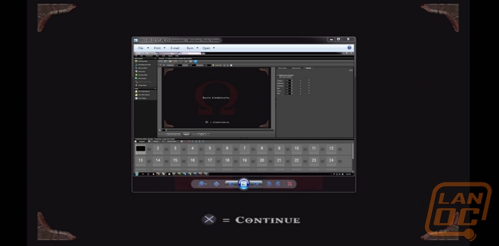
Task: Select storyboard slot 16
Action: [x=192, y=161]
